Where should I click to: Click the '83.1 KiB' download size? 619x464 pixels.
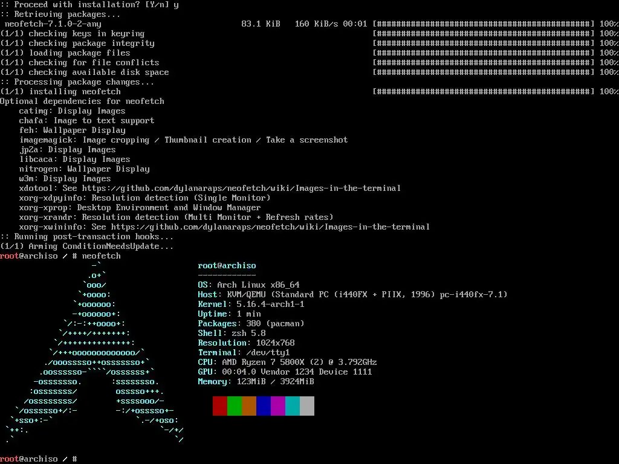(261, 24)
